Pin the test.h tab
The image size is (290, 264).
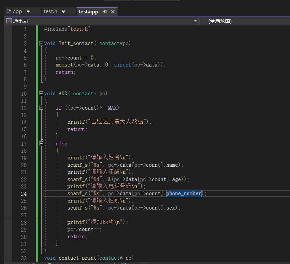[63, 11]
